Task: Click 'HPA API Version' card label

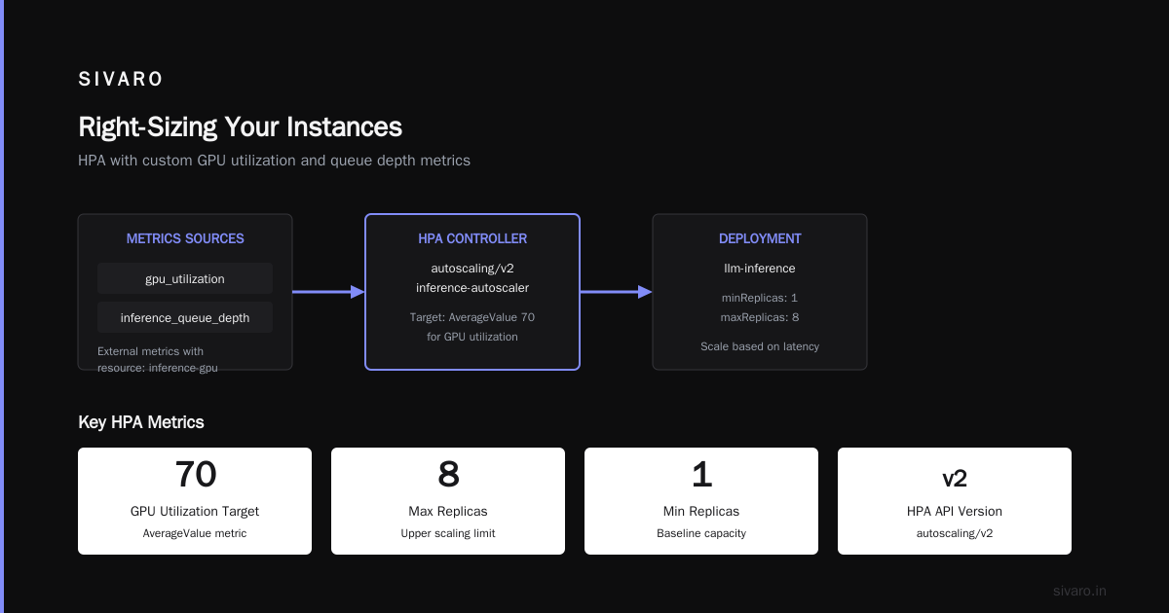Action: pos(955,511)
